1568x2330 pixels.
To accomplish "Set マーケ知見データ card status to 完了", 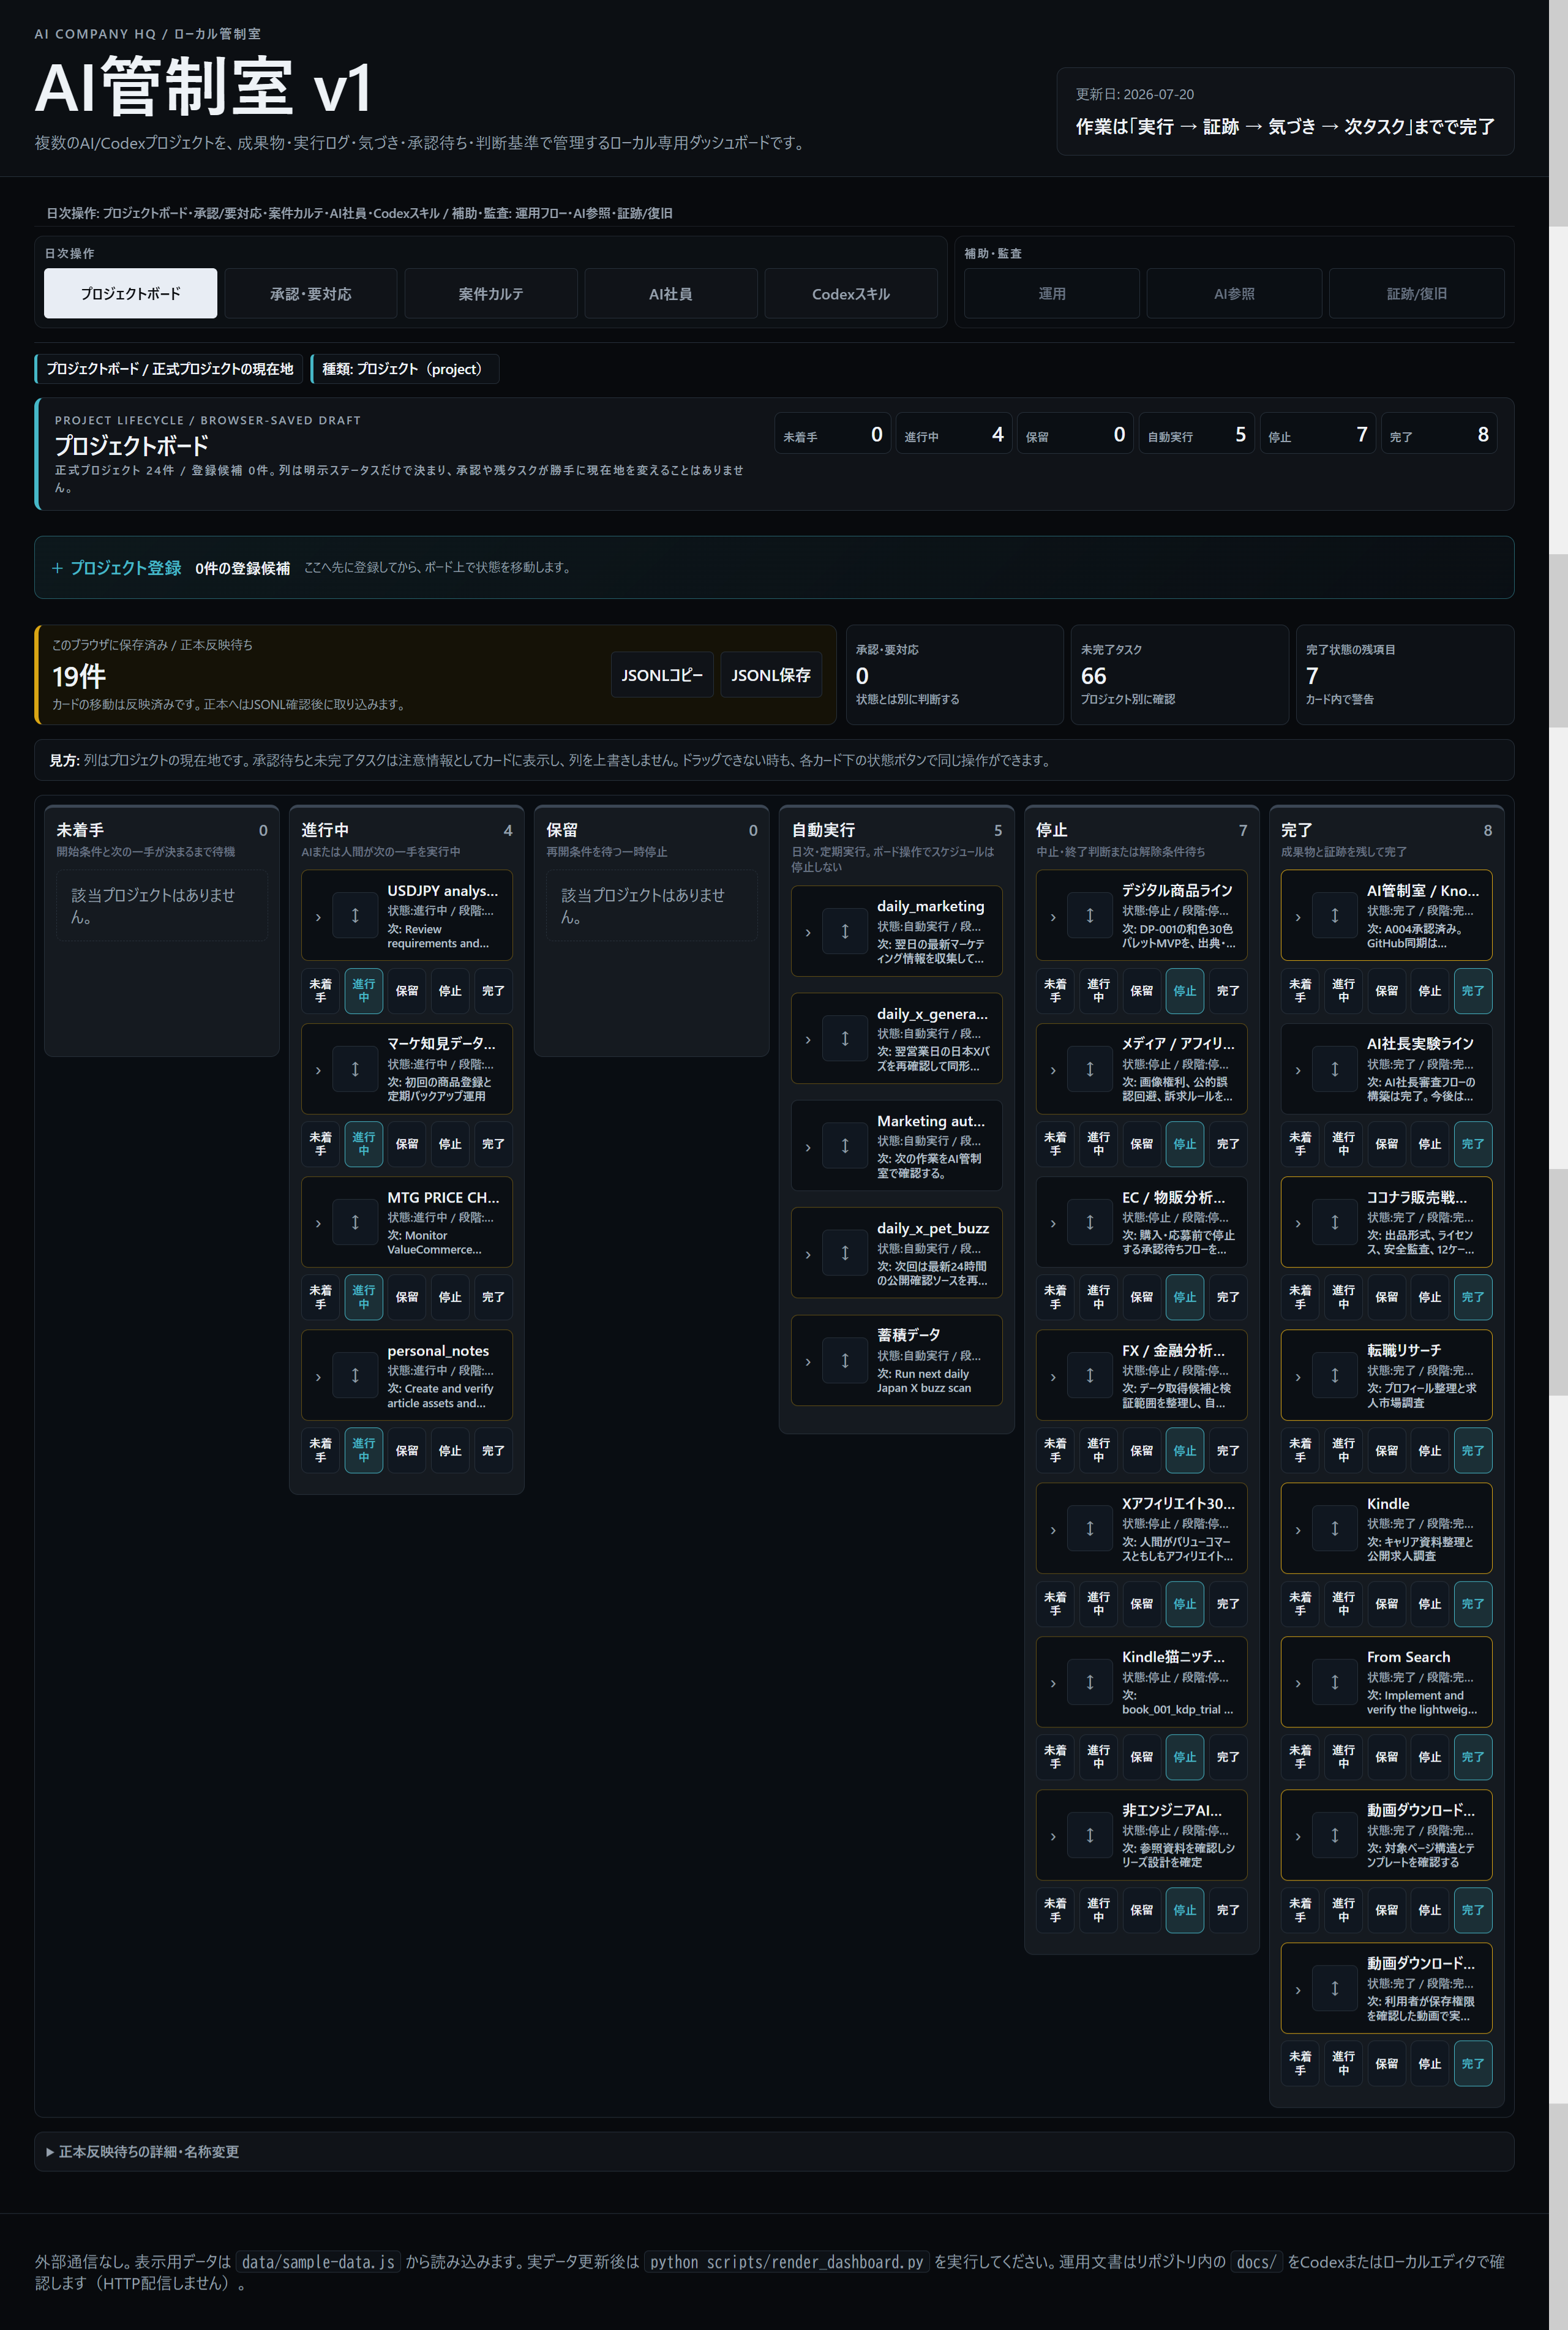I will (x=493, y=1144).
